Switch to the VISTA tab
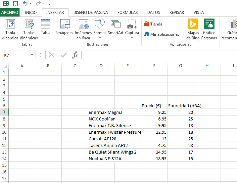 (x=199, y=12)
